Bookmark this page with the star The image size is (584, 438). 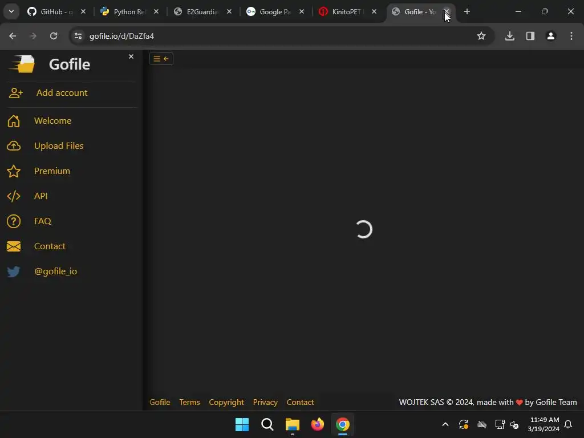click(x=481, y=36)
